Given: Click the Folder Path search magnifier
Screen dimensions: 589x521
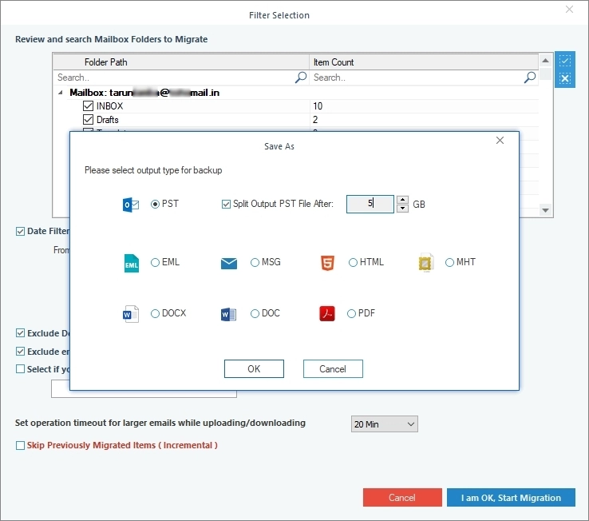Looking at the screenshot, I should pos(301,78).
